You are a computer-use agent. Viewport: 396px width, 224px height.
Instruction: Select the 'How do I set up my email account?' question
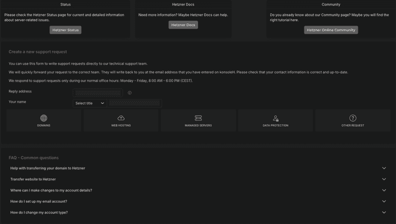[39, 201]
